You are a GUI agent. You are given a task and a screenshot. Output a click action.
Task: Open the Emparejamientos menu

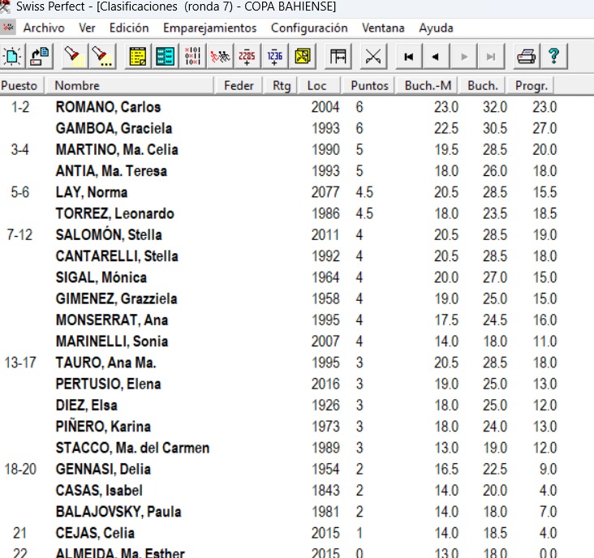point(209,28)
